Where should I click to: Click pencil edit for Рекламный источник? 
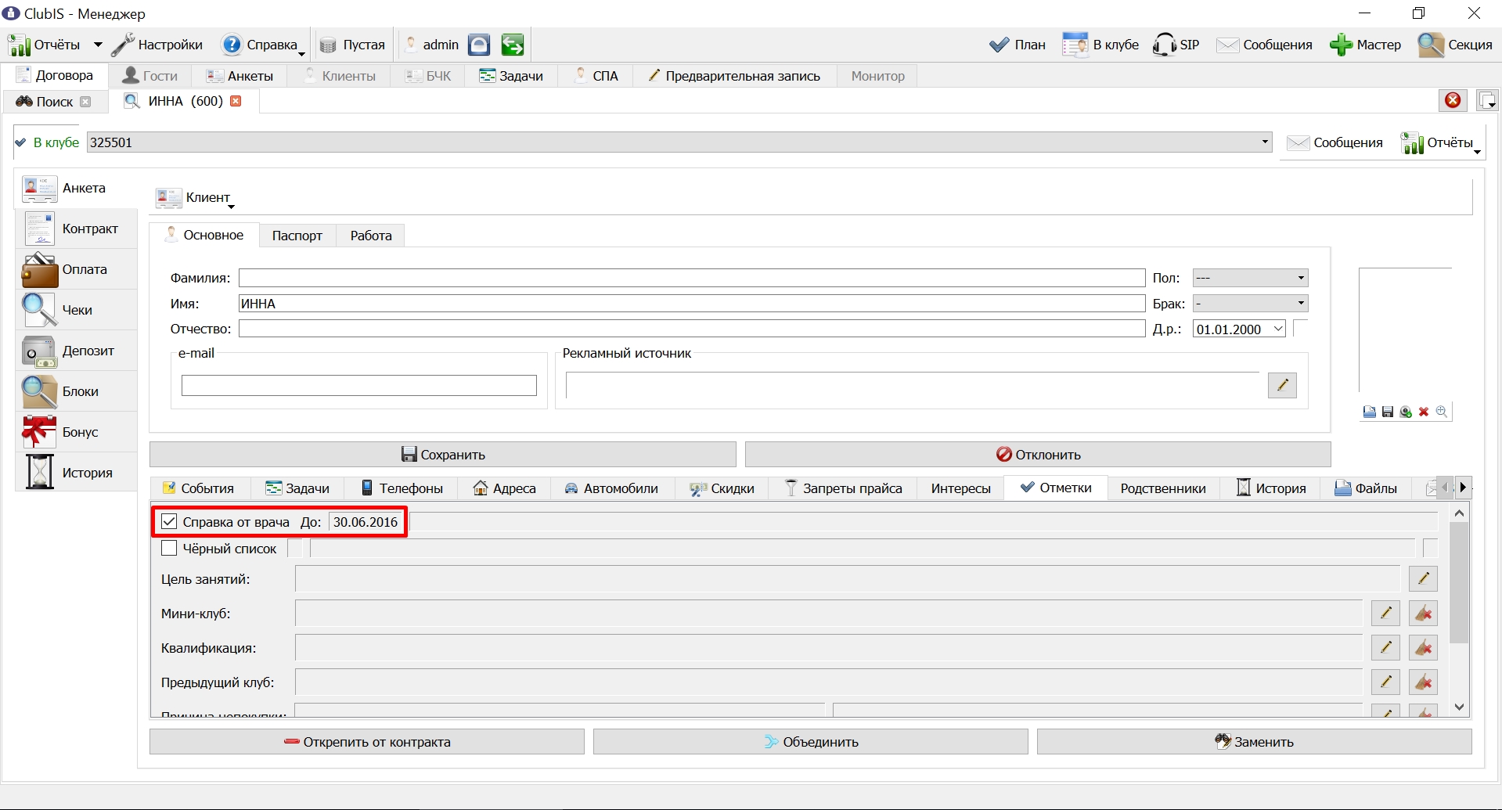[x=1282, y=385]
